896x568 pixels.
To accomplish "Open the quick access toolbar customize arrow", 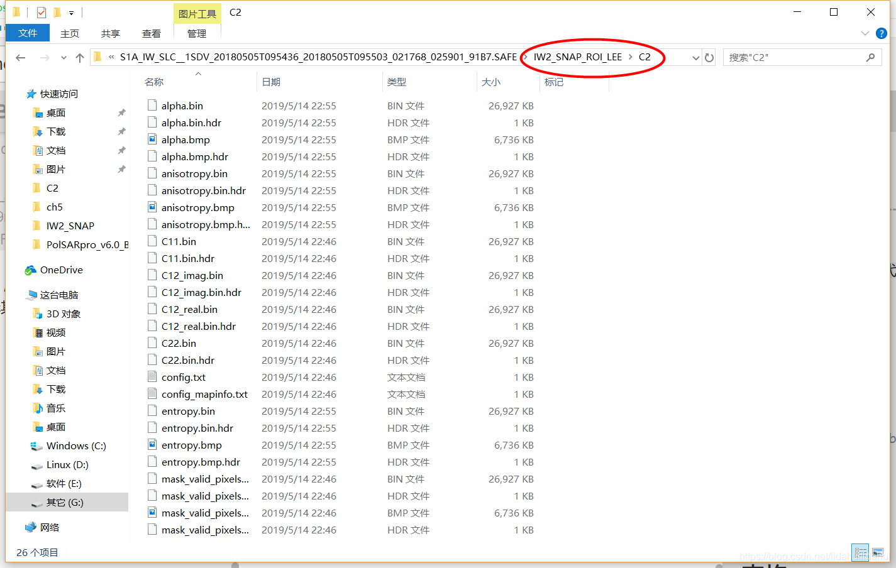I will (x=71, y=13).
